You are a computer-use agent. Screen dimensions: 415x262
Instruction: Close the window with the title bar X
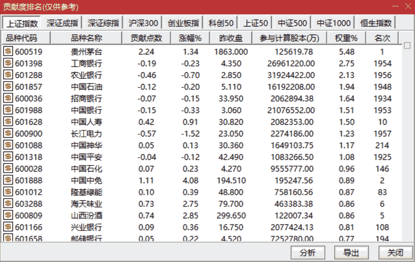[x=408, y=6]
